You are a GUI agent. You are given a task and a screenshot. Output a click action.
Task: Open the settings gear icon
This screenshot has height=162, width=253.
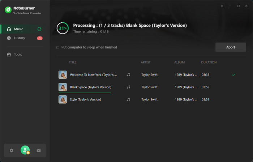12,150
